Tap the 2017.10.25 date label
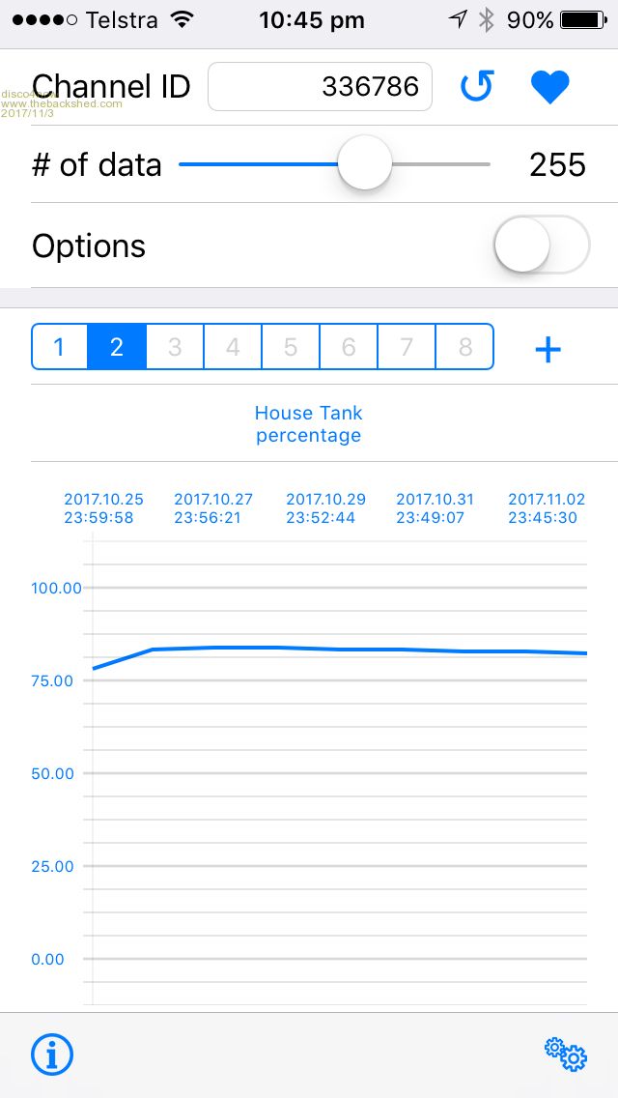 tap(103, 508)
